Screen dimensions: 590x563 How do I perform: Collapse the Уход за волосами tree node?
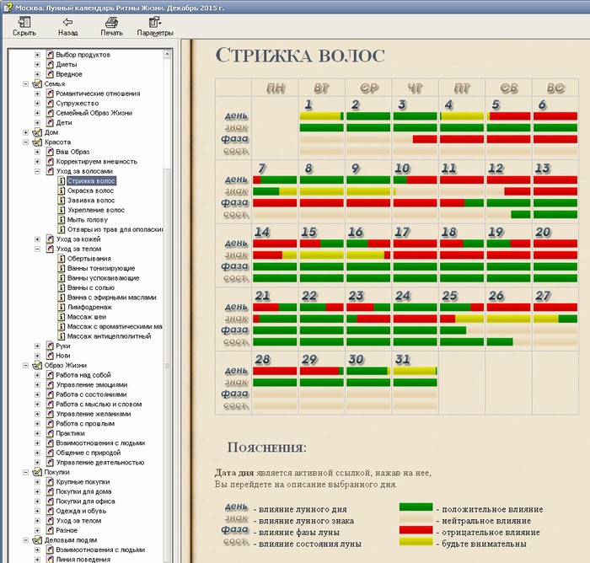[38, 171]
